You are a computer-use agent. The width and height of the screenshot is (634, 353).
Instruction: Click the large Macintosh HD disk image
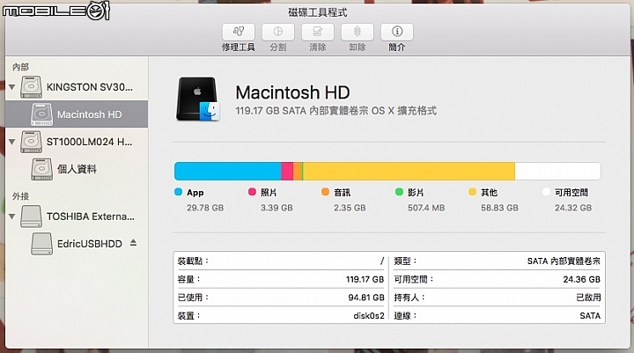[x=197, y=99]
